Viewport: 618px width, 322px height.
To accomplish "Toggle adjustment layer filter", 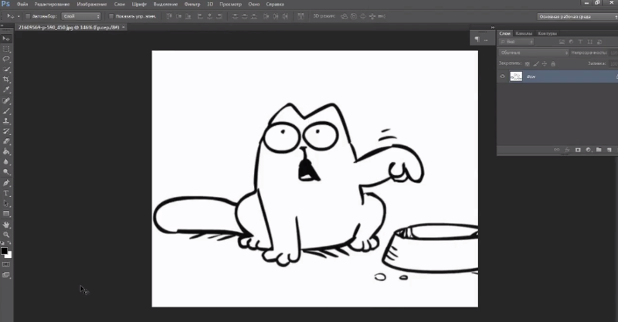I will pos(571,42).
